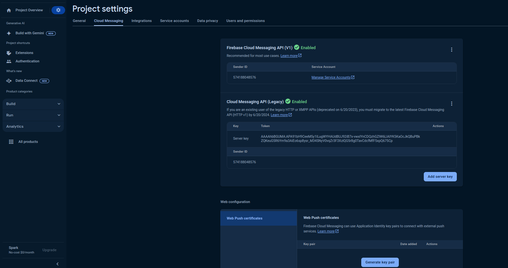The height and width of the screenshot is (268, 508).
Task: Click the Server key row label
Action: click(x=241, y=139)
